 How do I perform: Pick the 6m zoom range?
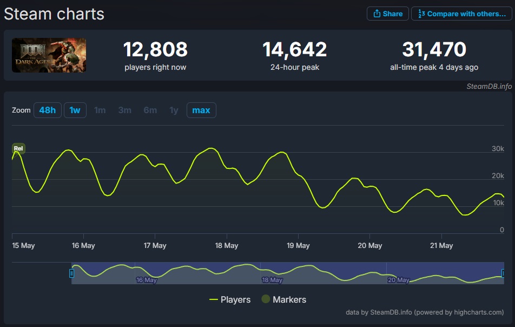(150, 110)
